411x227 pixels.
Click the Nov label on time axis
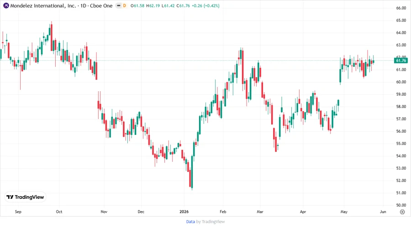tap(104, 212)
